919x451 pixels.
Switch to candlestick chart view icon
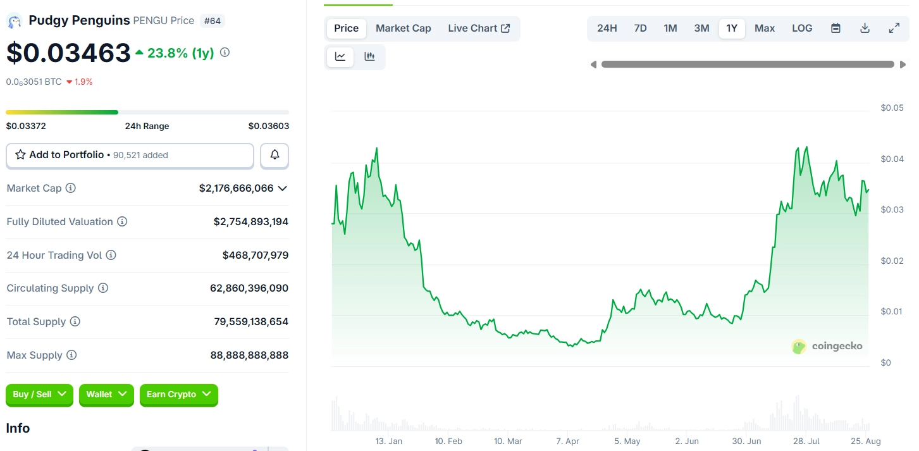[x=369, y=57]
